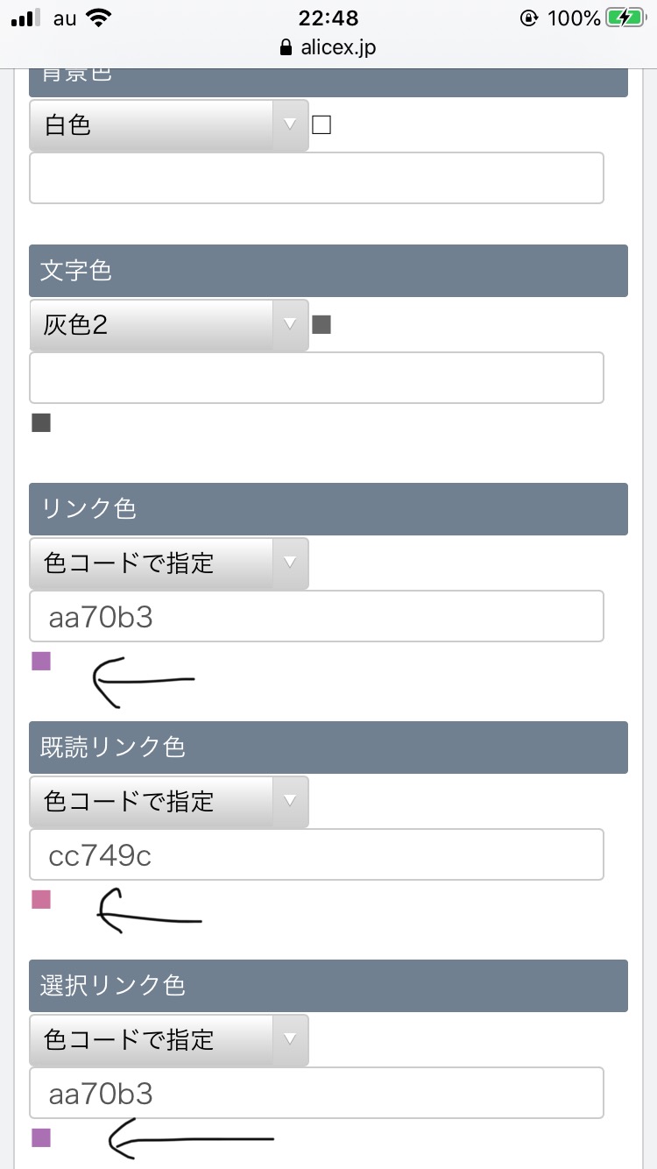Tap the pink swatch under 既読リンク色 field
Screen dimensions: 657x1169
pyautogui.click(x=41, y=899)
